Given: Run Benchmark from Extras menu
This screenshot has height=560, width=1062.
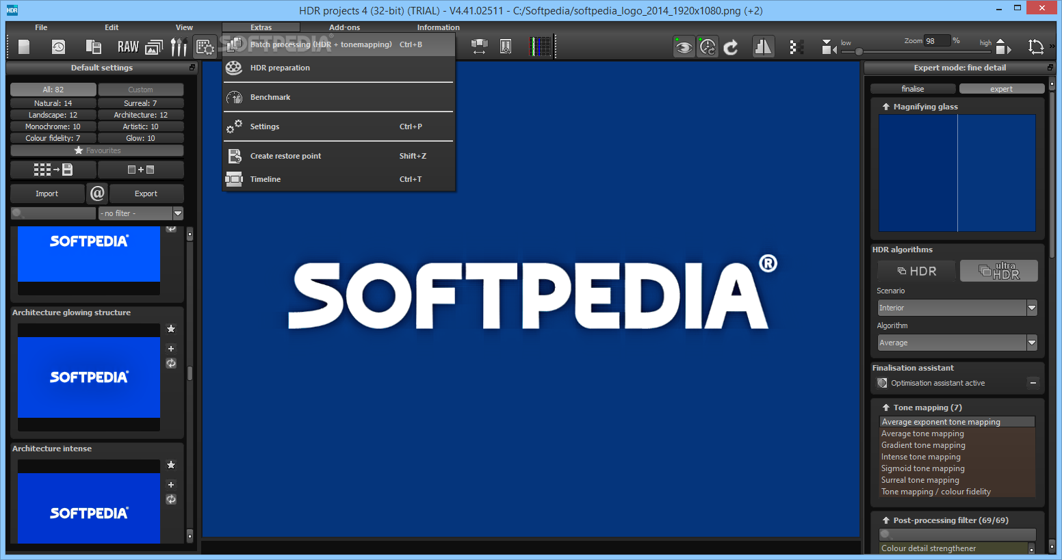Looking at the screenshot, I should click(339, 97).
